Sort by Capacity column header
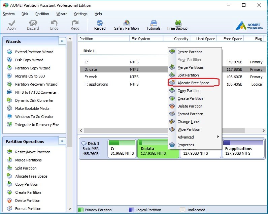This screenshot has height=214, width=268. [x=176, y=39]
